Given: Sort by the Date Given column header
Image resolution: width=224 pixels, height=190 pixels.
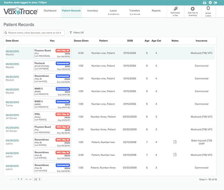Looking at the screenshot, I should click(x=13, y=41).
